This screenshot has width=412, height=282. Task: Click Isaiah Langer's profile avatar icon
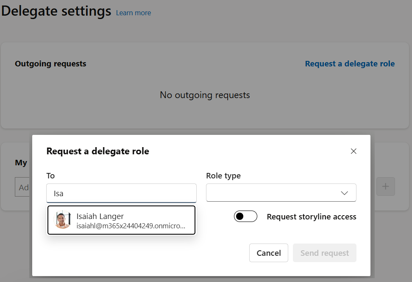[x=62, y=220]
